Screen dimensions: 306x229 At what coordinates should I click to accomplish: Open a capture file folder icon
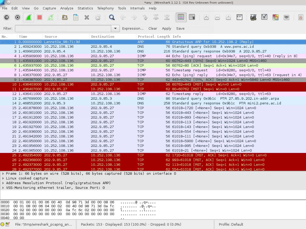tap(65, 17)
